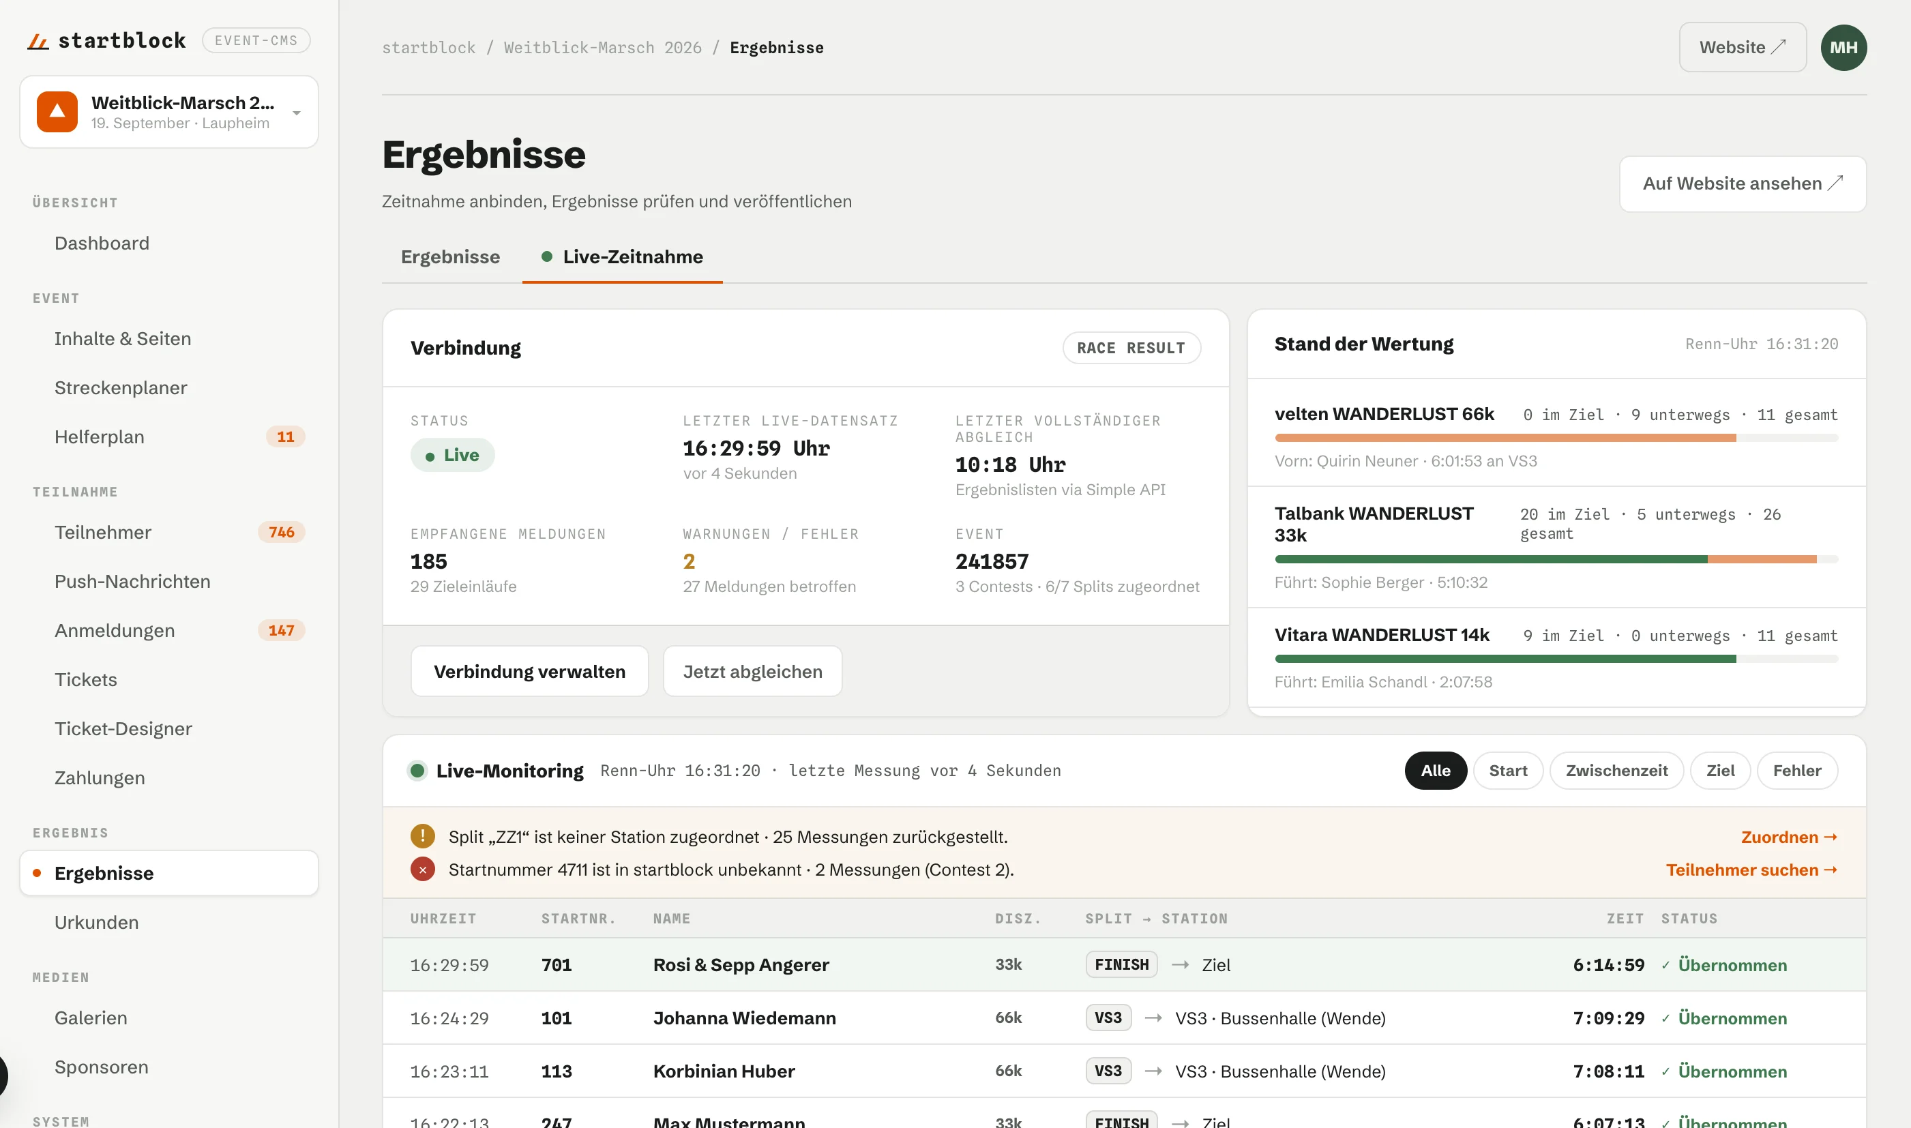
Task: Open Helferplan with 11 badge
Action: 168,436
